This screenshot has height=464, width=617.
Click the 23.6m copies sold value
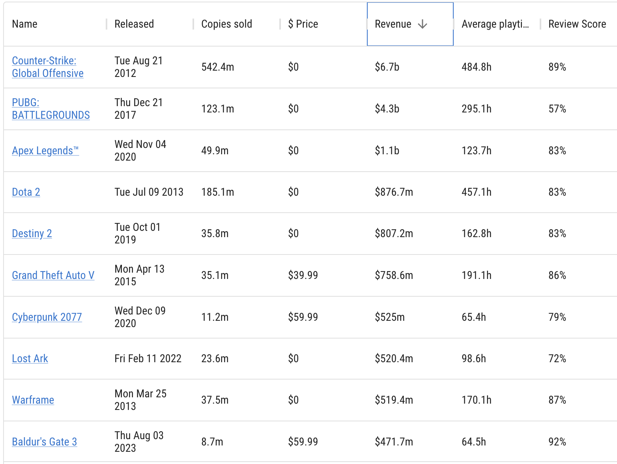click(215, 359)
